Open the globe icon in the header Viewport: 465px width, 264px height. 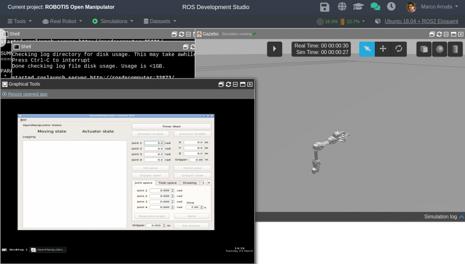tap(342, 6)
